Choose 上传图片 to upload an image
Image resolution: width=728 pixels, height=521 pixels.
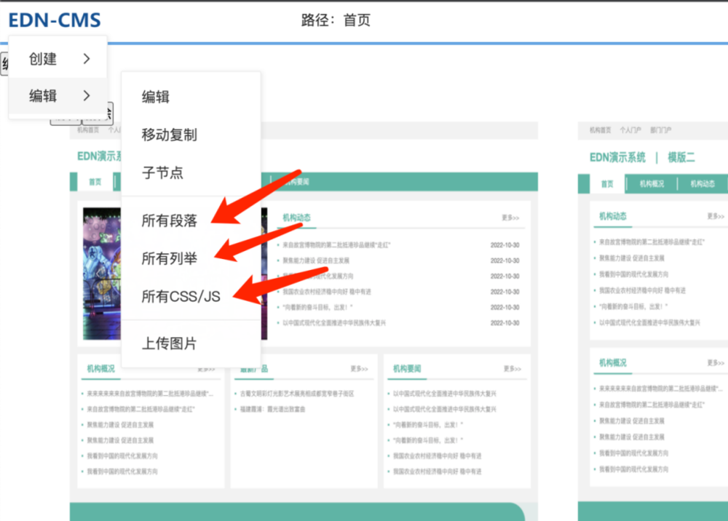coord(169,343)
